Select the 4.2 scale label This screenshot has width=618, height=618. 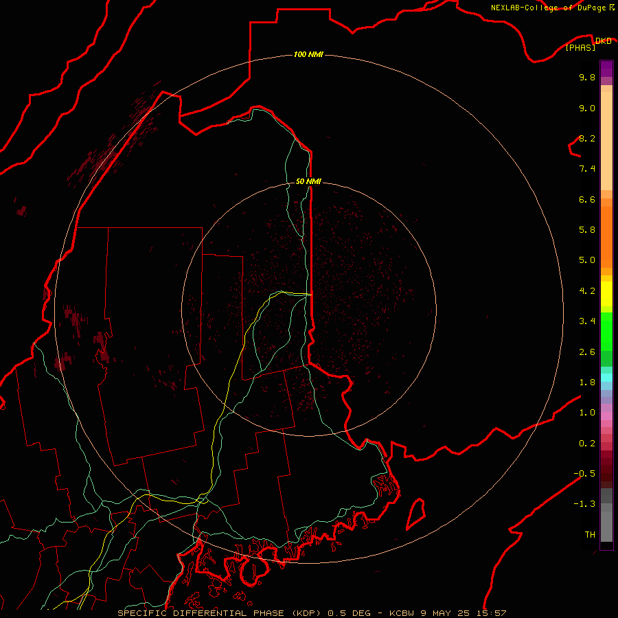click(x=587, y=291)
